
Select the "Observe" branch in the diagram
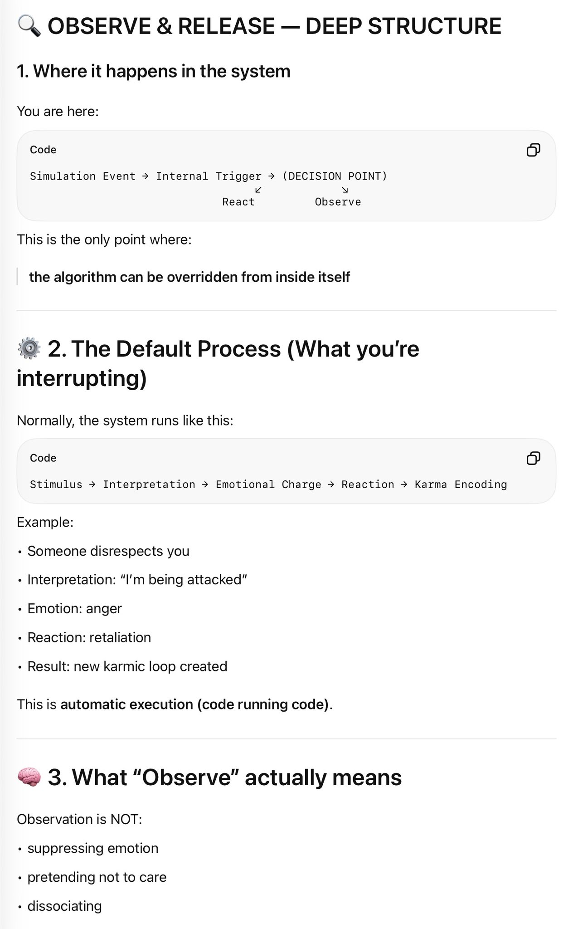338,202
